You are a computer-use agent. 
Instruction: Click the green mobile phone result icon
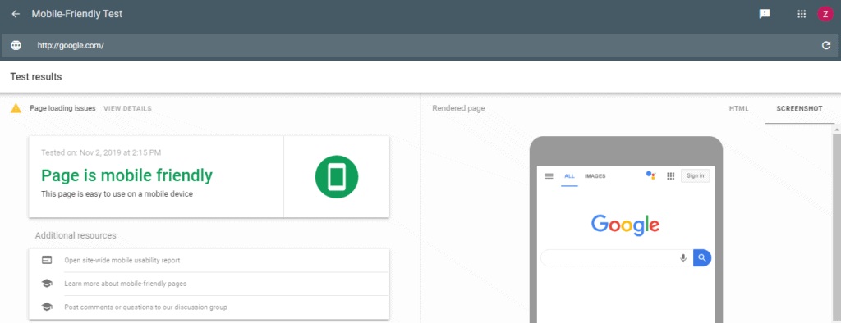click(336, 177)
